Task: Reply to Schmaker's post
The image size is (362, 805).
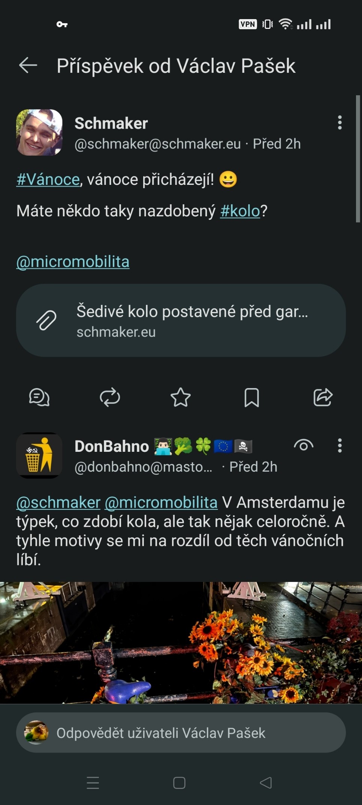Action: (x=39, y=397)
